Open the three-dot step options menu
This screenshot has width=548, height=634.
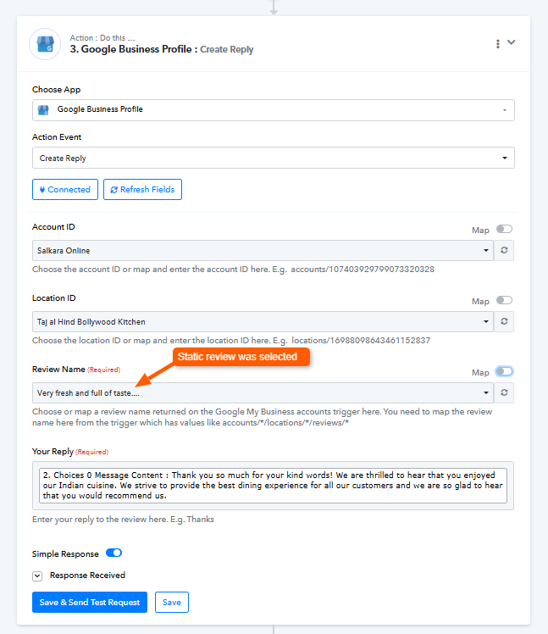coord(497,43)
